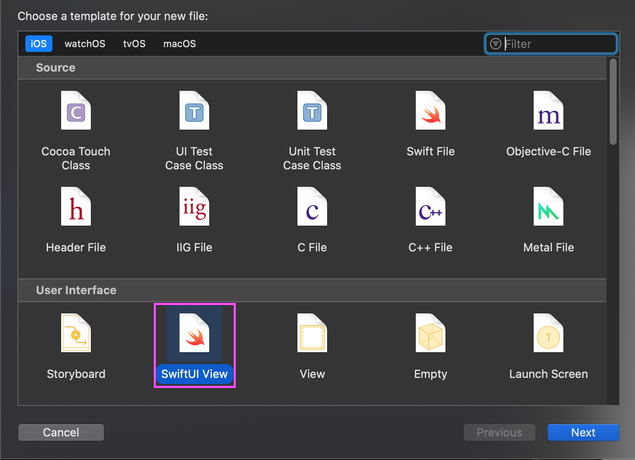This screenshot has width=635, height=460.
Task: Open the tvOS templates tab
Action: point(134,44)
